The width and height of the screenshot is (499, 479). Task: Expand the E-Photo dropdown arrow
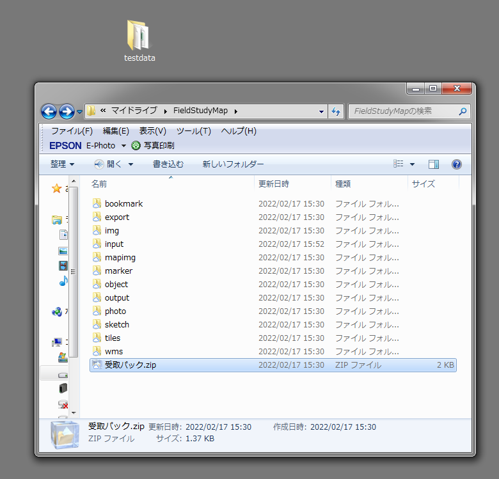click(124, 146)
